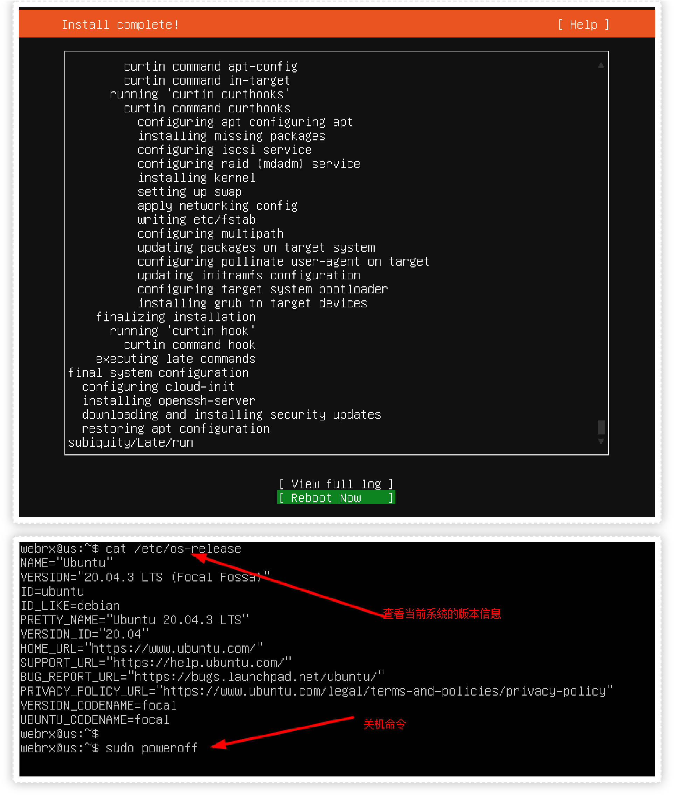
Task: Toggle the security updates log entry
Action: tap(230, 414)
